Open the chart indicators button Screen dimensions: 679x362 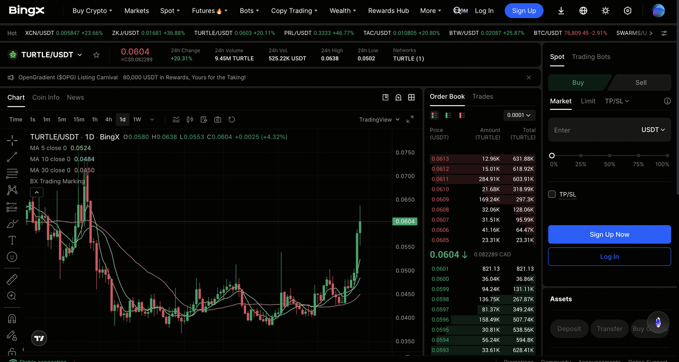point(176,119)
